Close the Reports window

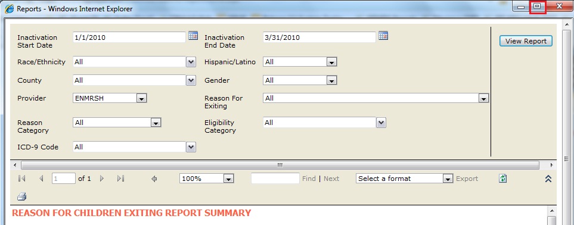tap(559, 7)
